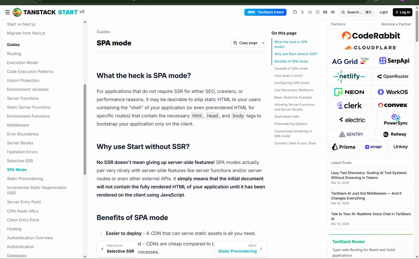Open the GitHub icon link
The height and width of the screenshot is (259, 419).
295,12
